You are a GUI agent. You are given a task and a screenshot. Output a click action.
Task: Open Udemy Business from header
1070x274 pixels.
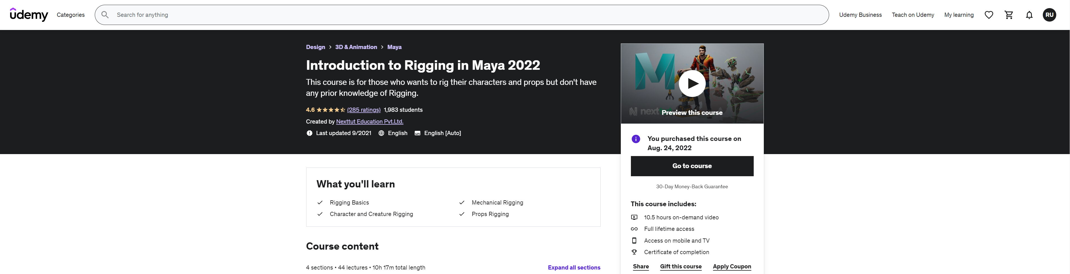click(x=860, y=15)
